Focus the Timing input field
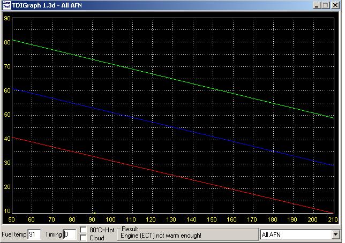345x243 pixels. 69,234
